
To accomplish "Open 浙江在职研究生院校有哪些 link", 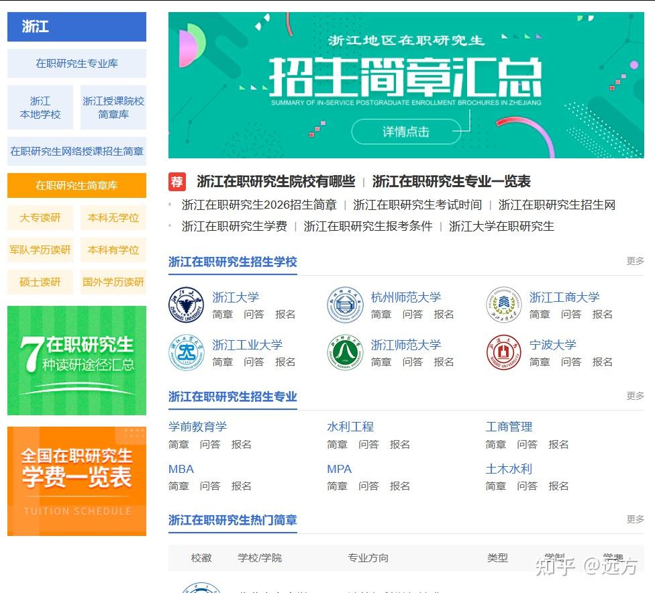I will coord(276,182).
